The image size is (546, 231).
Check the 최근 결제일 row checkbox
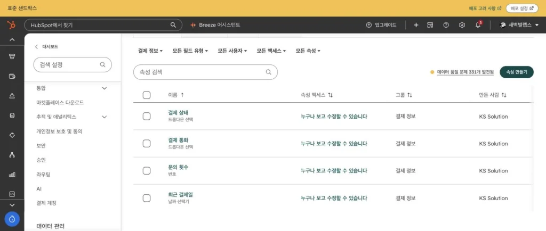pos(147,198)
